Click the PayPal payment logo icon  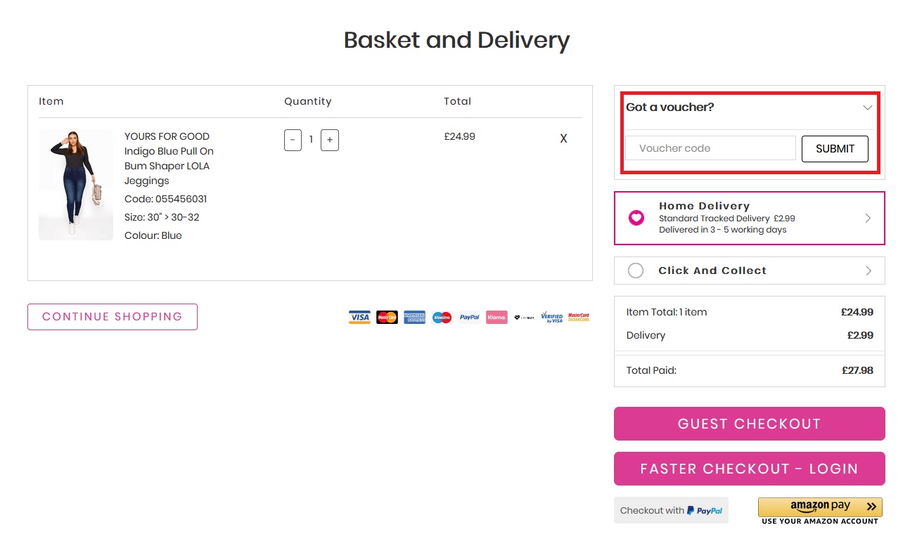click(469, 318)
